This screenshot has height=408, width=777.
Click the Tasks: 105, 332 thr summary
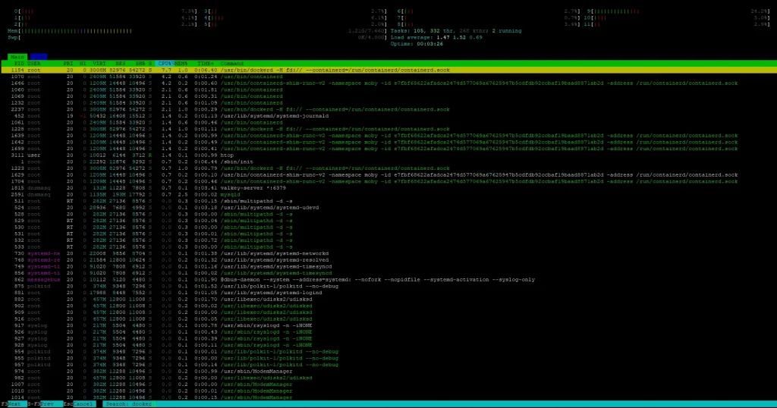tap(456, 30)
